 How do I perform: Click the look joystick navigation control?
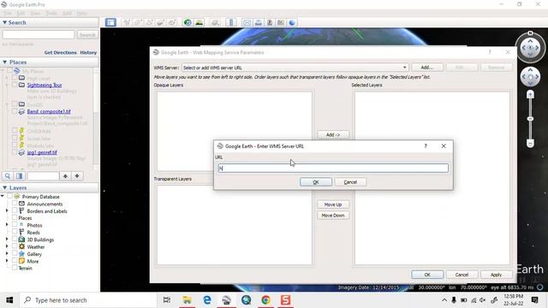[530, 48]
